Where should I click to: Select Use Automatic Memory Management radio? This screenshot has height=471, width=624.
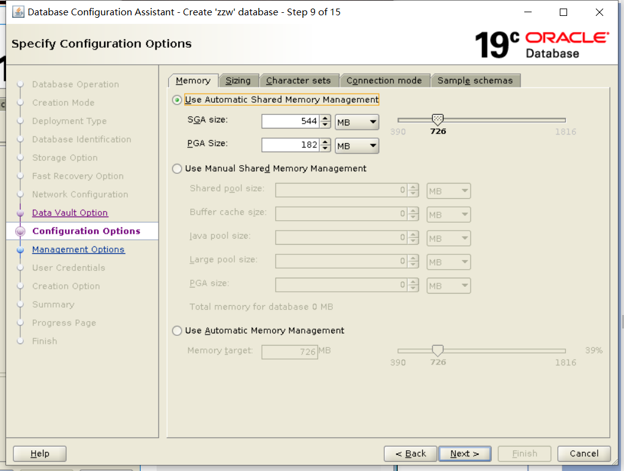(177, 330)
